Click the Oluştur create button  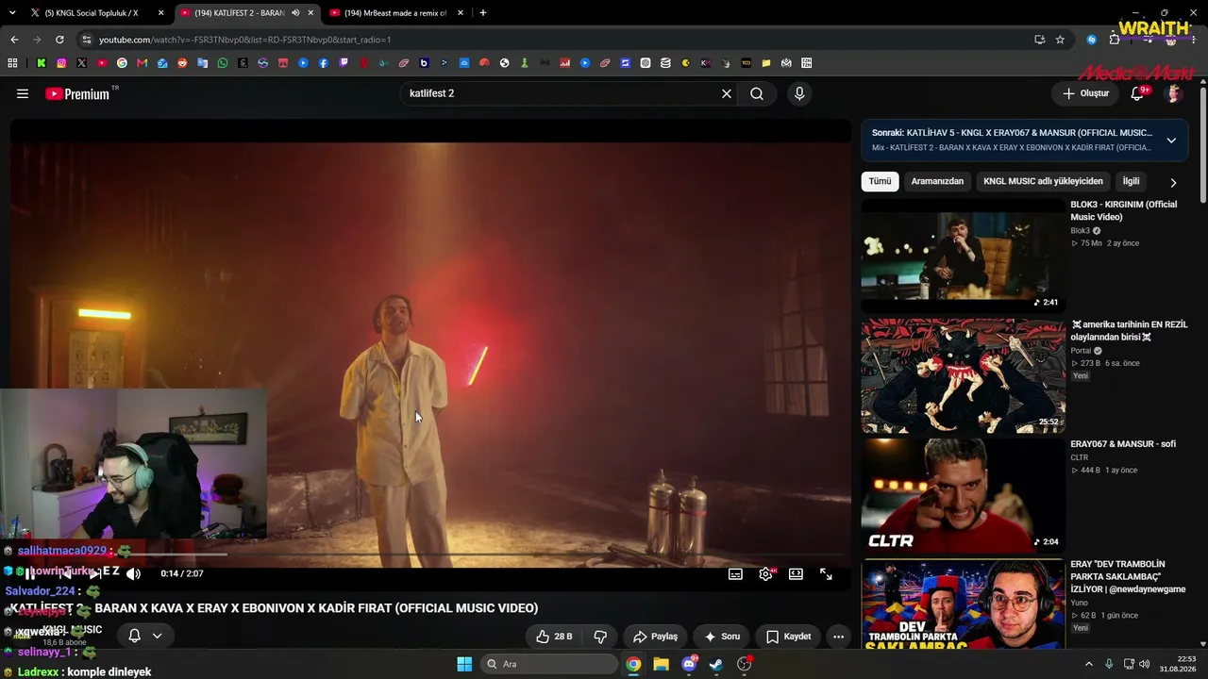tap(1085, 93)
